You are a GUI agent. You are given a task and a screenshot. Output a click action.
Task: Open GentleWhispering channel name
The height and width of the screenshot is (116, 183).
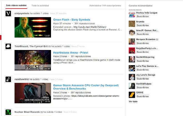pos(145,57)
